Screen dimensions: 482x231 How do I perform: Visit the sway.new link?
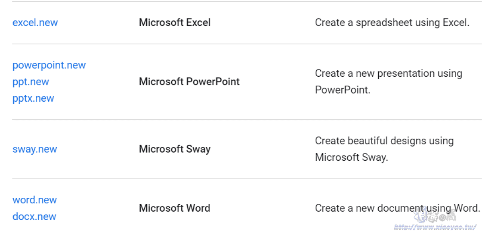[x=35, y=149]
